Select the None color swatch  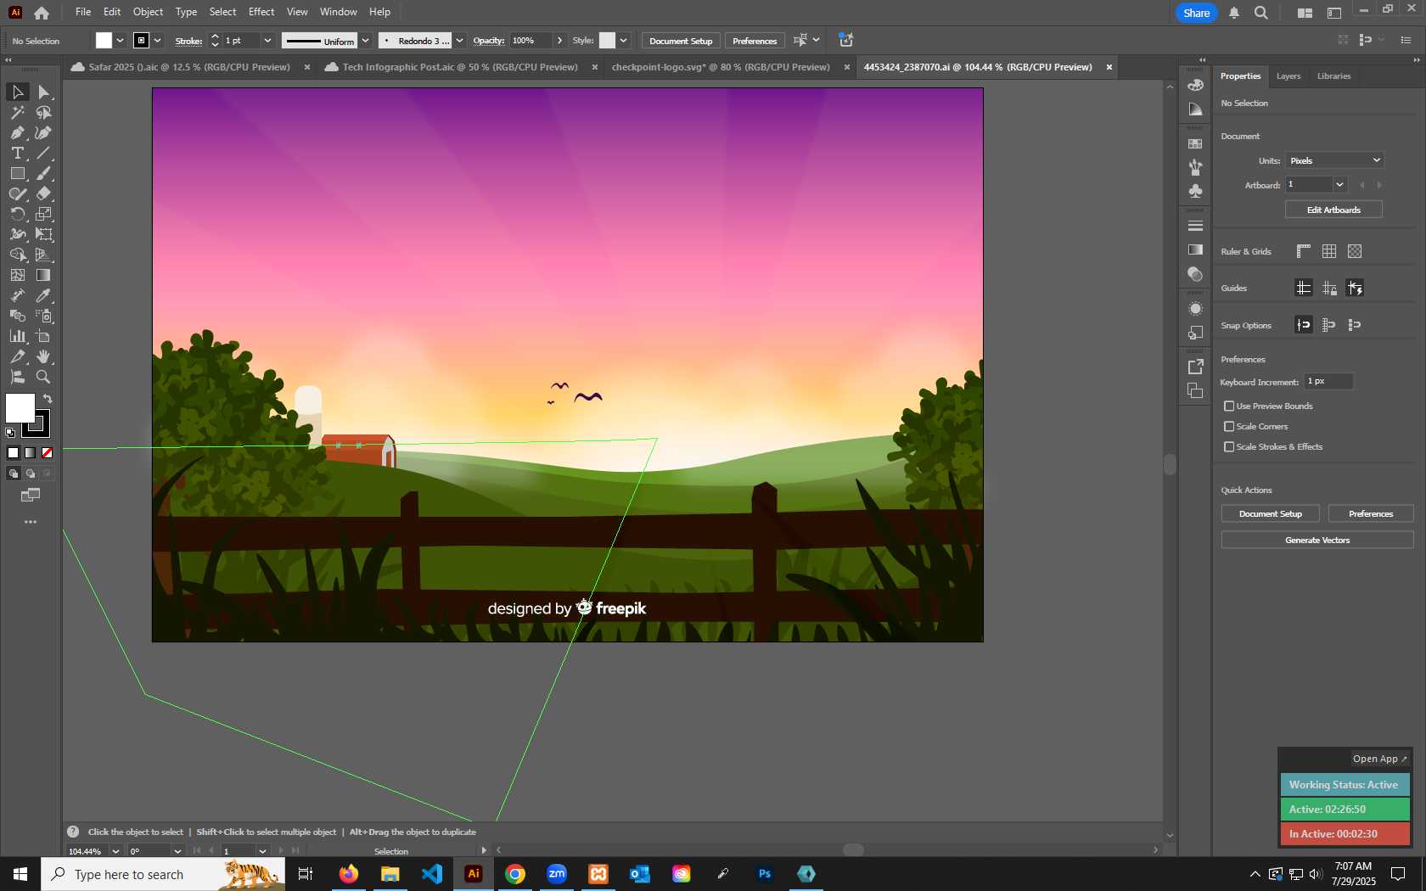[48, 453]
